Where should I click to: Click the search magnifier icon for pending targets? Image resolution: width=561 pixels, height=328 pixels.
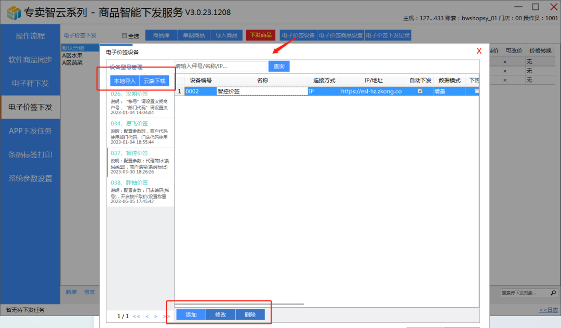point(553,293)
